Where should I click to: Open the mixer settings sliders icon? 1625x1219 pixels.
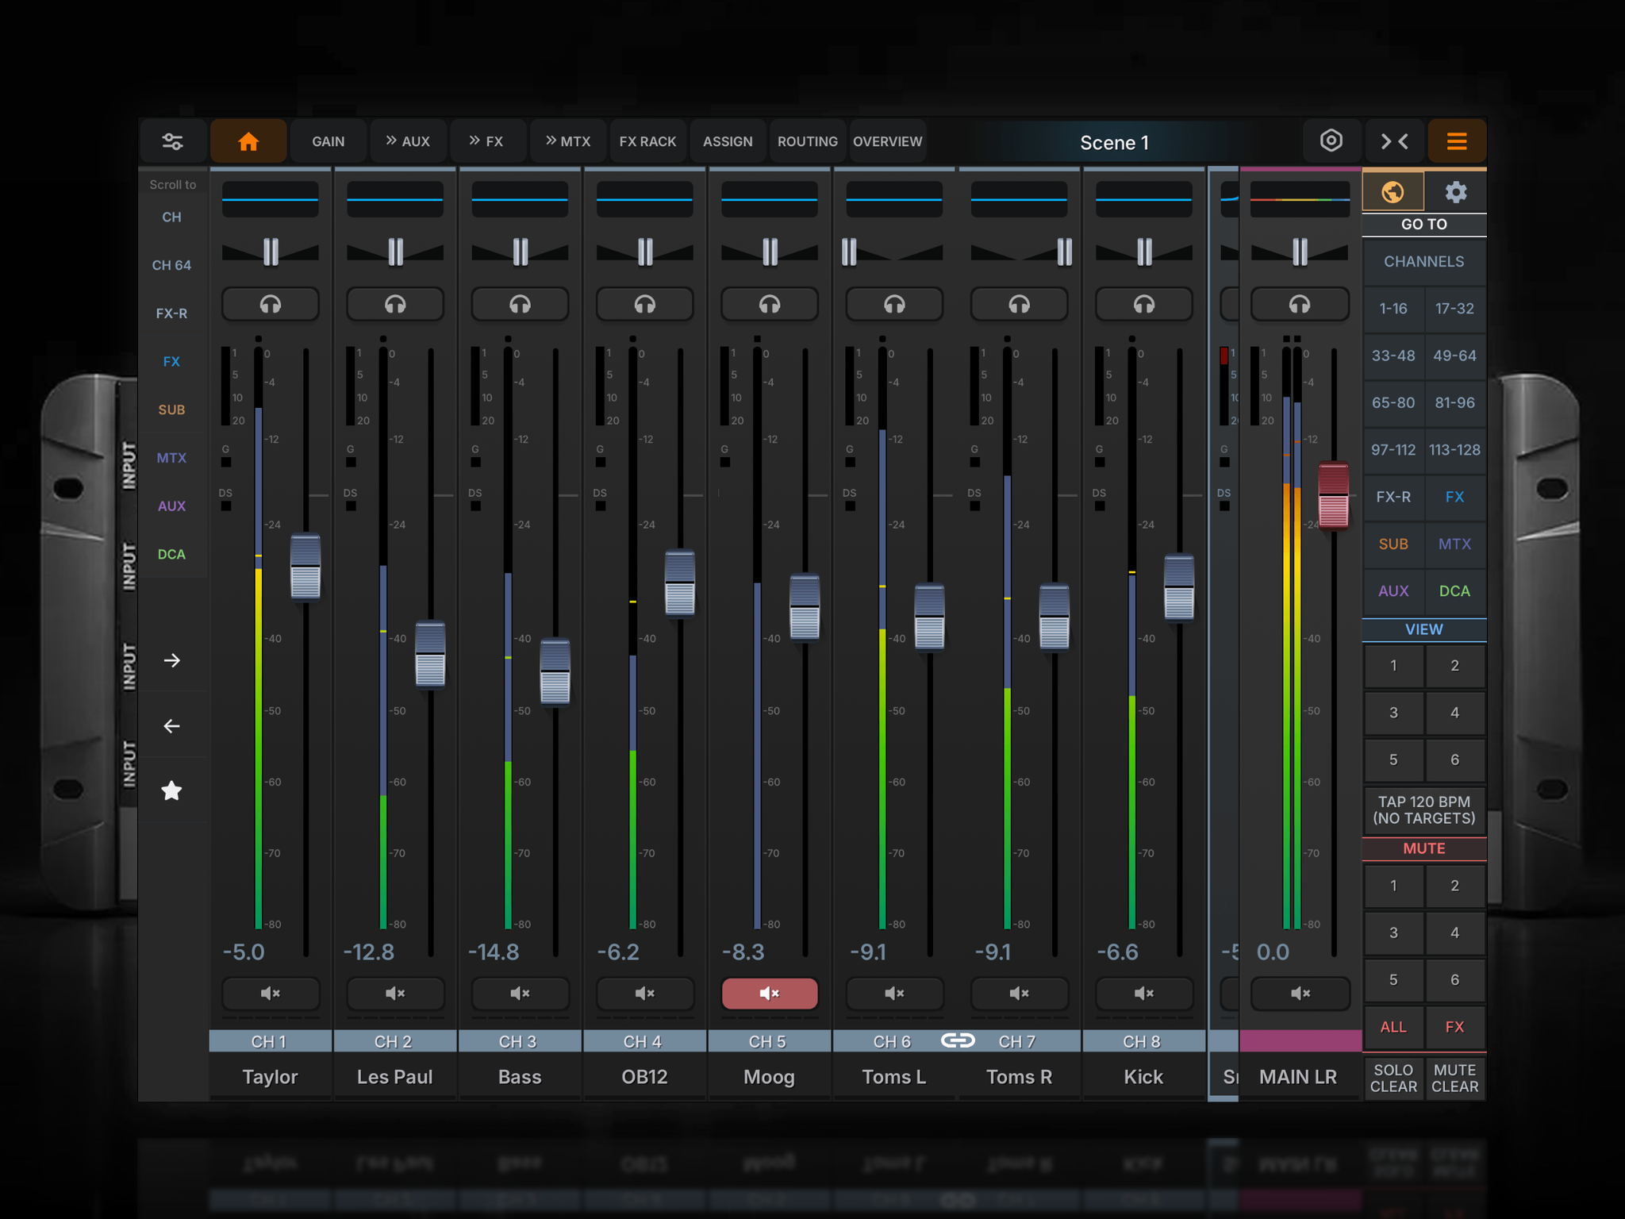(172, 141)
